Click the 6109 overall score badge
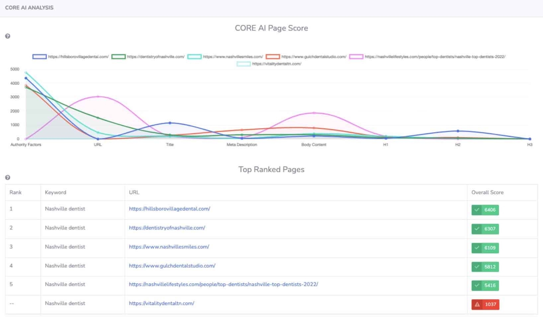 pos(485,248)
